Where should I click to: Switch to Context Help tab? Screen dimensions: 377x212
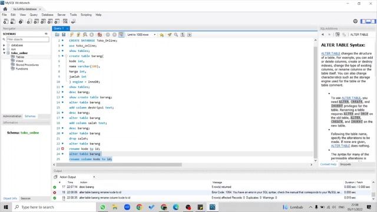click(x=328, y=164)
